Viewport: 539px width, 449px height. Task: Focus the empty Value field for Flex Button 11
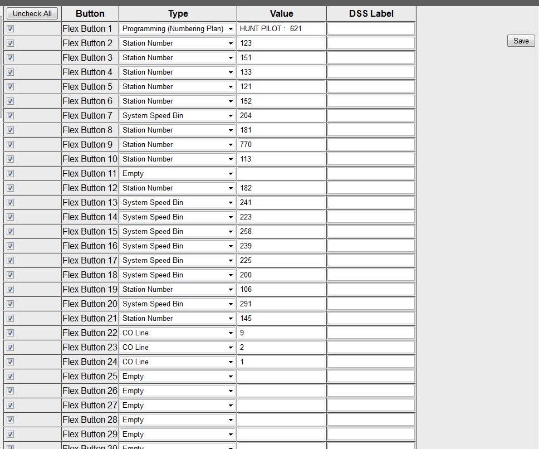pyautogui.click(x=281, y=174)
